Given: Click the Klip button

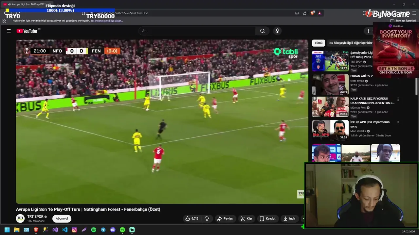Looking at the screenshot, I should pyautogui.click(x=246, y=219).
